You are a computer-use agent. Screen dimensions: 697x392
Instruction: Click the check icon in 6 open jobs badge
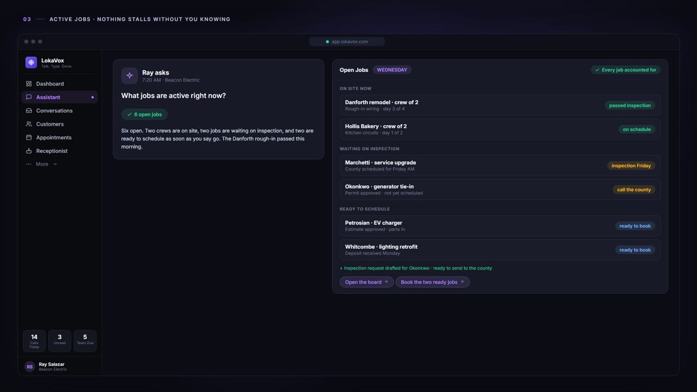(130, 114)
